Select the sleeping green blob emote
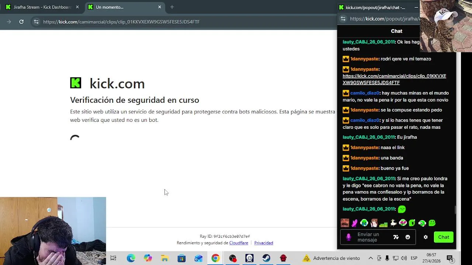472x265 pixels. coord(412,223)
